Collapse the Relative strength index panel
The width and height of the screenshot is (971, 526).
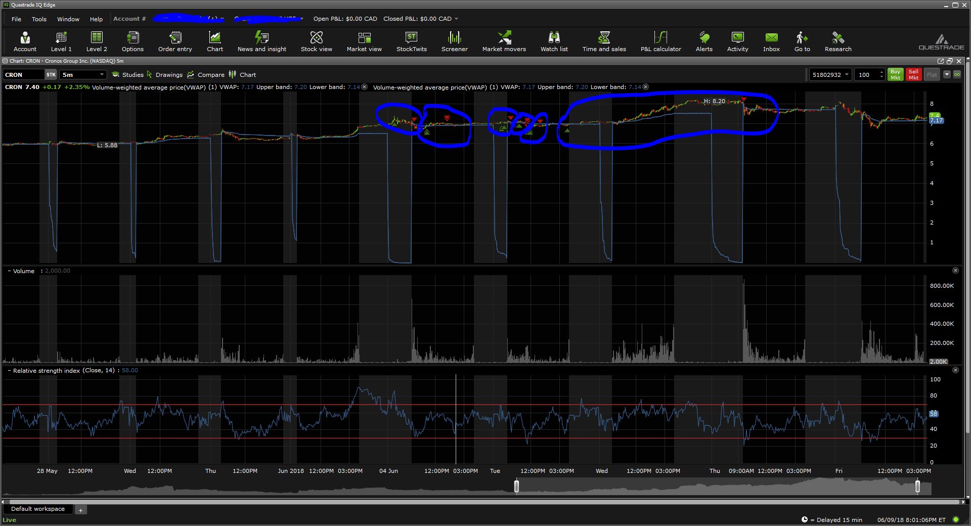pos(9,371)
